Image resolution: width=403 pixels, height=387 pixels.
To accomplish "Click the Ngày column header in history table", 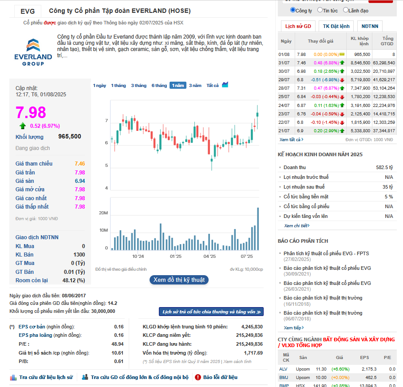I will [286, 41].
